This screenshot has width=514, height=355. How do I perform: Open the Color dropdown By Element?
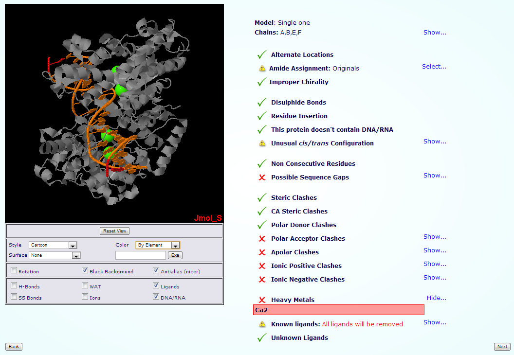coord(158,245)
